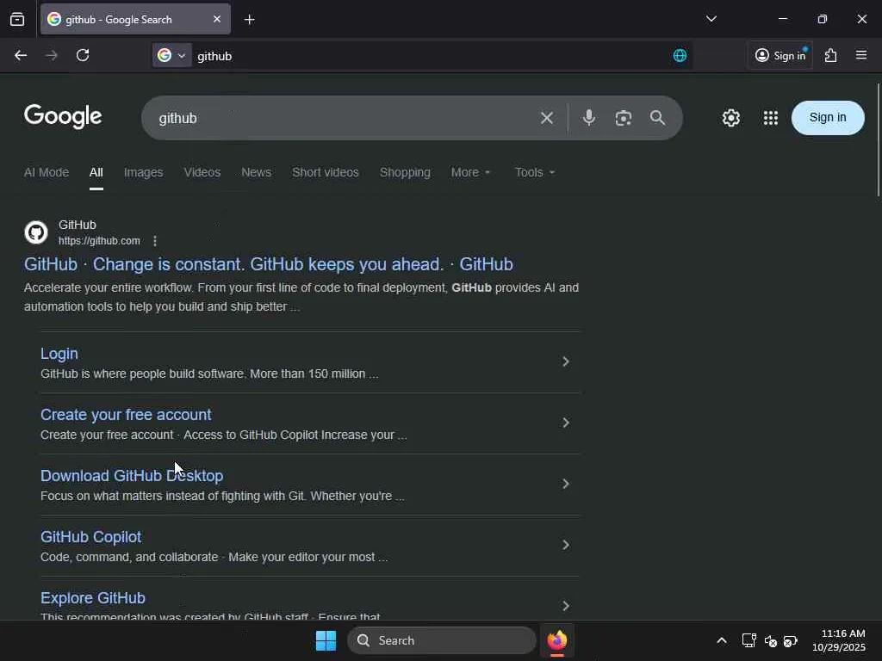Switch to Shopping tab

pos(405,172)
